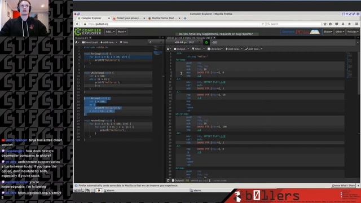Screen dimensions: 361x203
Task: Open the Firefox hamburger menu
Action: click(356, 24)
